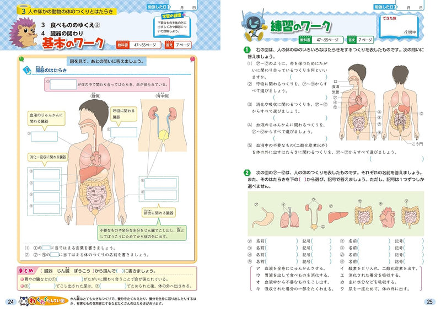Click answer box ① in the pink banner

[x=63, y=84]
